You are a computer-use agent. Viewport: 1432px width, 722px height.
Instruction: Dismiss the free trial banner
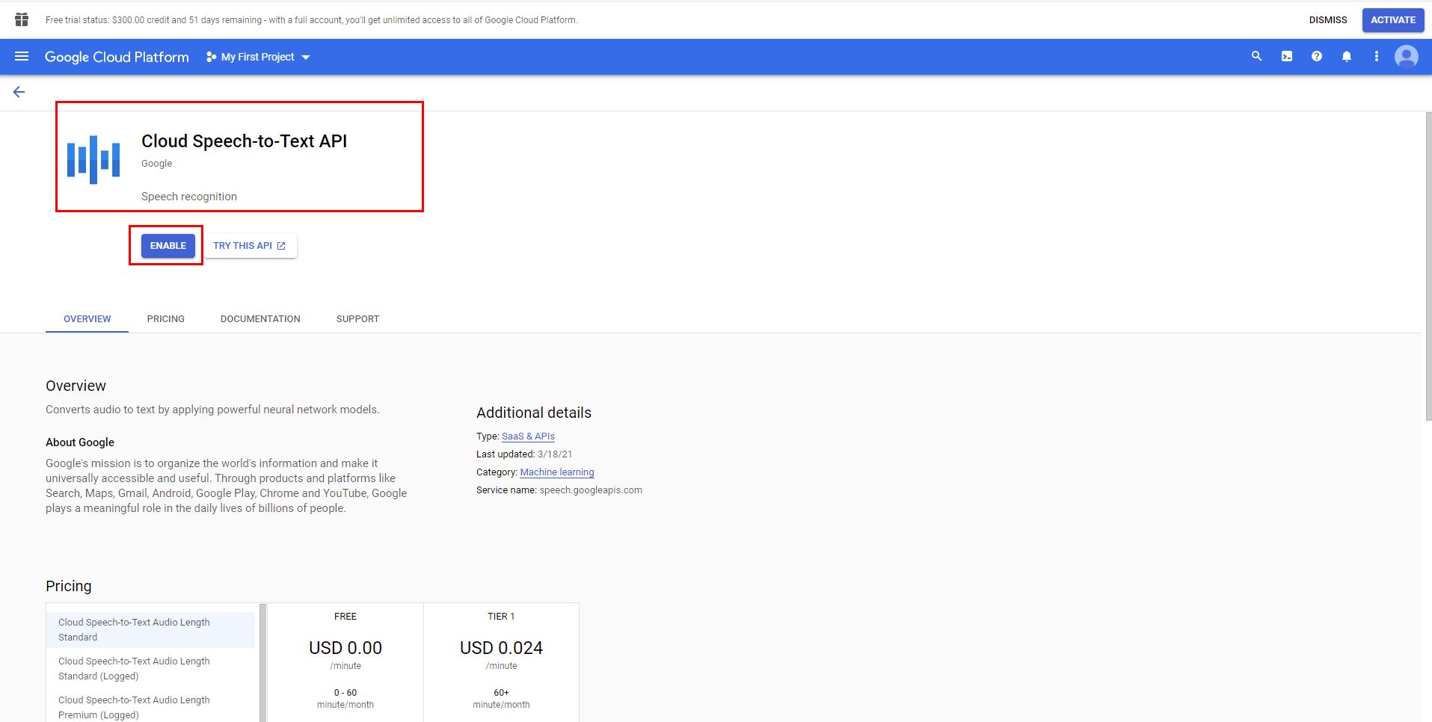(1328, 20)
